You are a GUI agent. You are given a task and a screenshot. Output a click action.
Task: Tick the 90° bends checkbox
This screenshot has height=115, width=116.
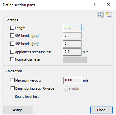tap(12, 36)
